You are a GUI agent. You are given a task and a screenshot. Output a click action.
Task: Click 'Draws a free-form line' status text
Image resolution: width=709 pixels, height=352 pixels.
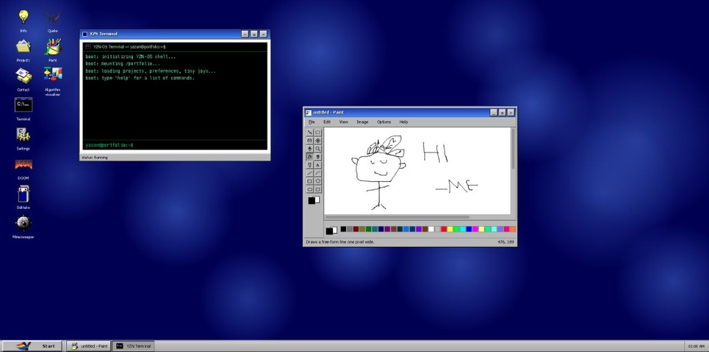[341, 242]
